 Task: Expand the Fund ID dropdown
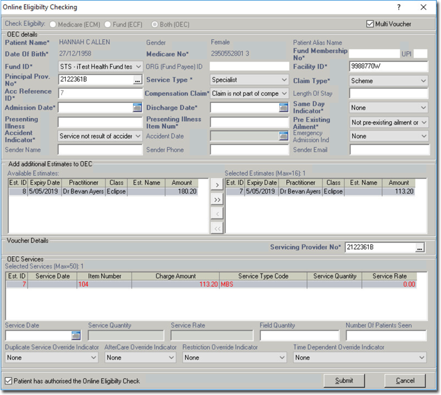(x=138, y=67)
